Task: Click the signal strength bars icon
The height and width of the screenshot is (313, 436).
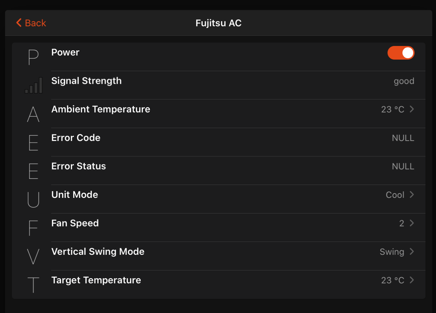Action: click(x=33, y=85)
